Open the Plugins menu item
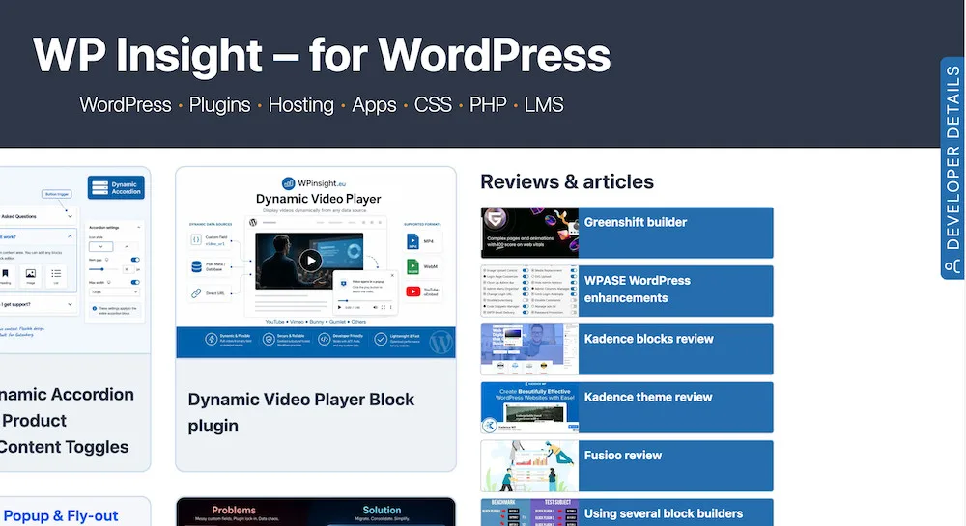This screenshot has width=966, height=526. coord(219,104)
